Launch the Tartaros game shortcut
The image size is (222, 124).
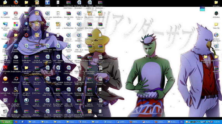47,4
